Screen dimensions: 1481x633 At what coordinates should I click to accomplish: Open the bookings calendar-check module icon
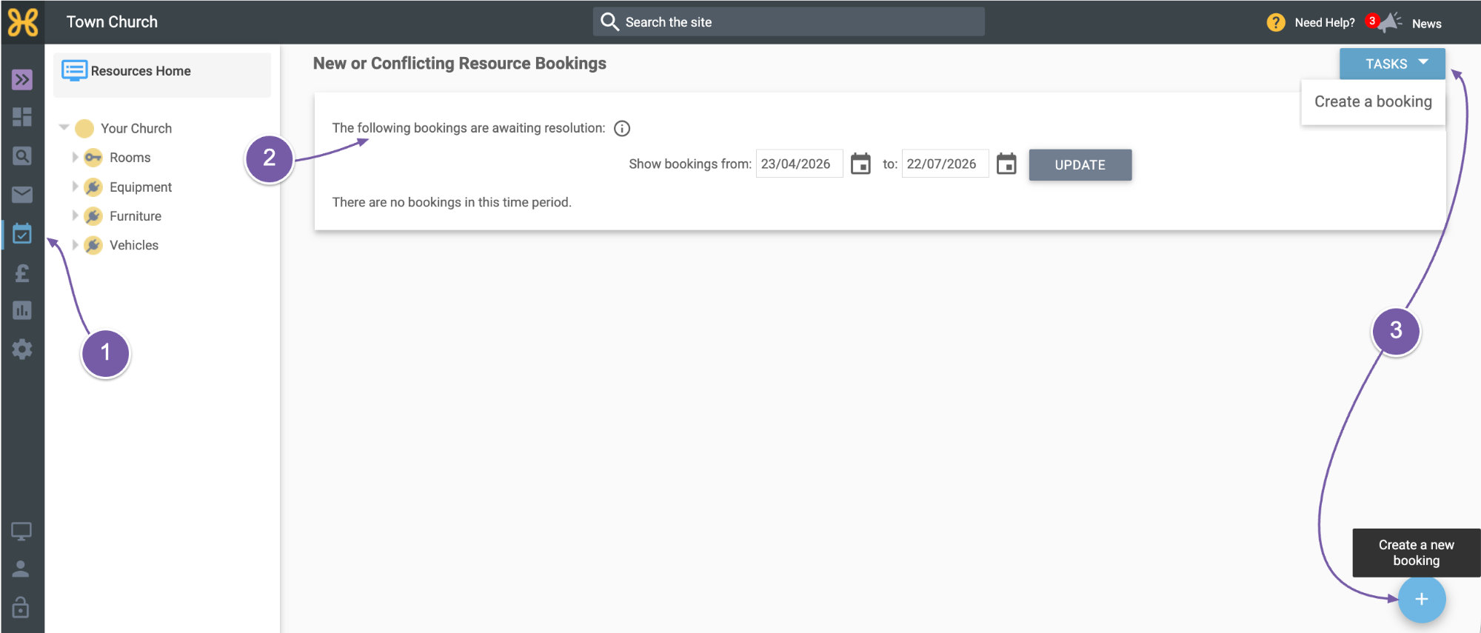(x=22, y=234)
